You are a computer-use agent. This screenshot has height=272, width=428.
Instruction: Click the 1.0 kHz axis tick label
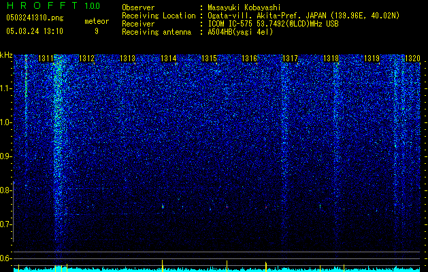5,123
